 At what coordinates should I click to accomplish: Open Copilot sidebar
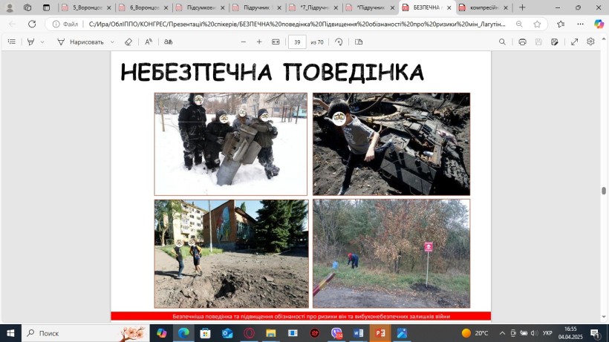[x=599, y=24]
